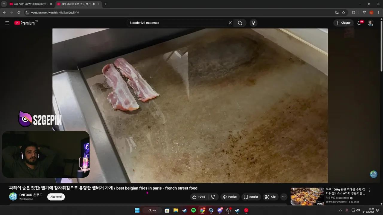Run search with magnifier button
Screen dimensions: 383x215
(x=240, y=23)
